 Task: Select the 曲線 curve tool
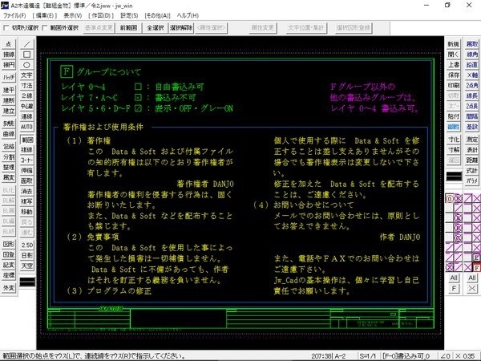point(9,134)
